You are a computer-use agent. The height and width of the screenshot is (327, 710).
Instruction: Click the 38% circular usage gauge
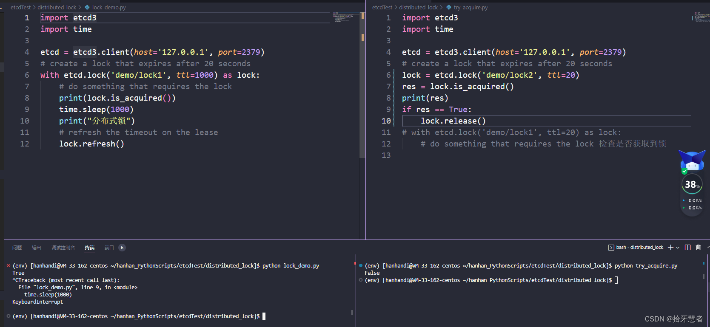(692, 184)
